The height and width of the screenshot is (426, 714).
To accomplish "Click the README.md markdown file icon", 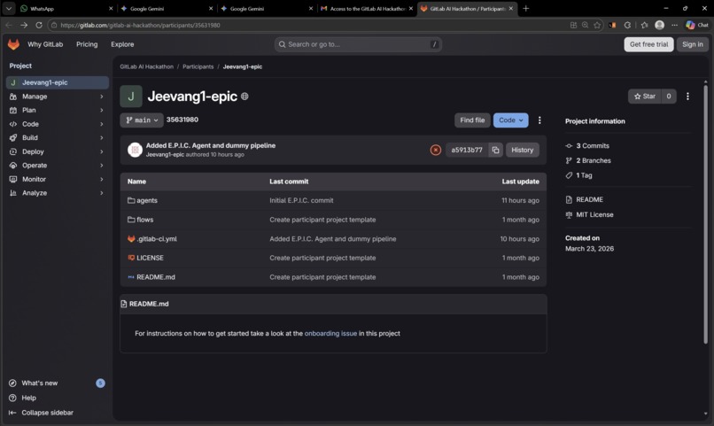I will click(x=131, y=276).
